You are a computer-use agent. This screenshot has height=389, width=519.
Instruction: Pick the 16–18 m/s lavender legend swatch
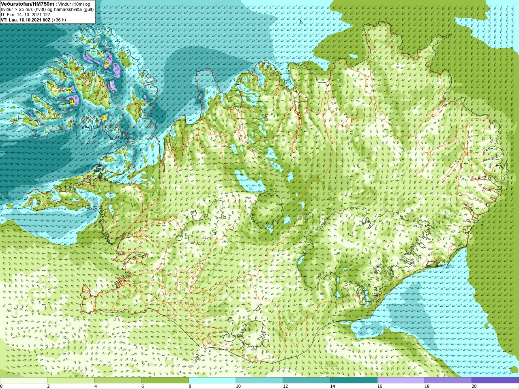point(401,380)
